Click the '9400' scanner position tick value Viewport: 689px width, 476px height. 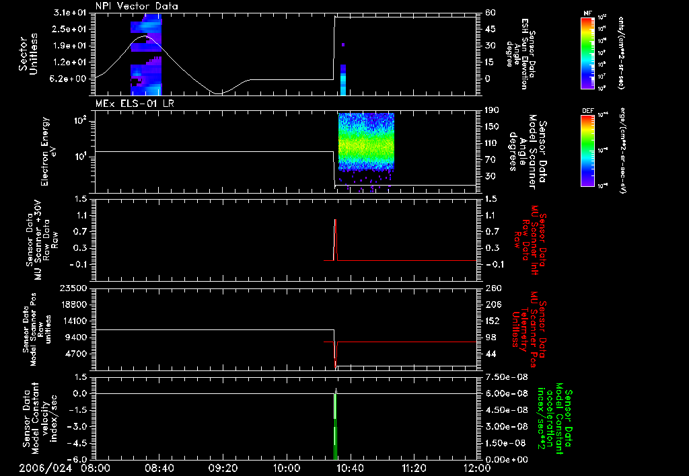click(x=76, y=338)
